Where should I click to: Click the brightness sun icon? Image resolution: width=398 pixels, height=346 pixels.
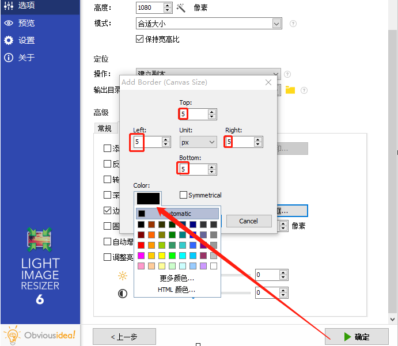123,276
